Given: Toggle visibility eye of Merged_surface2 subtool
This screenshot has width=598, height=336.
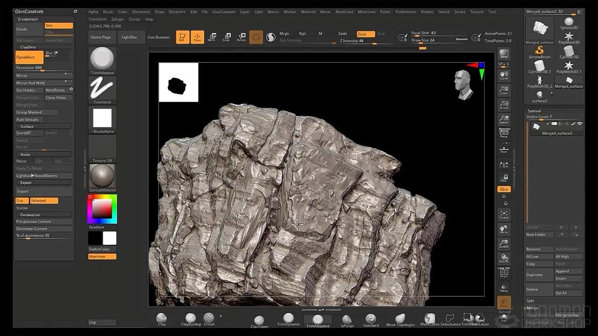Looking at the screenshot, I should [580, 124].
